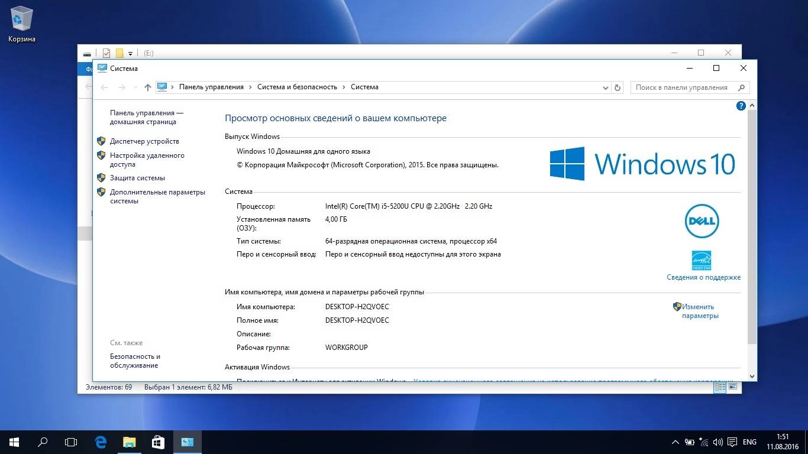The width and height of the screenshot is (808, 454).
Task: Show hidden tray icons with the chevron
Action: pos(676,442)
